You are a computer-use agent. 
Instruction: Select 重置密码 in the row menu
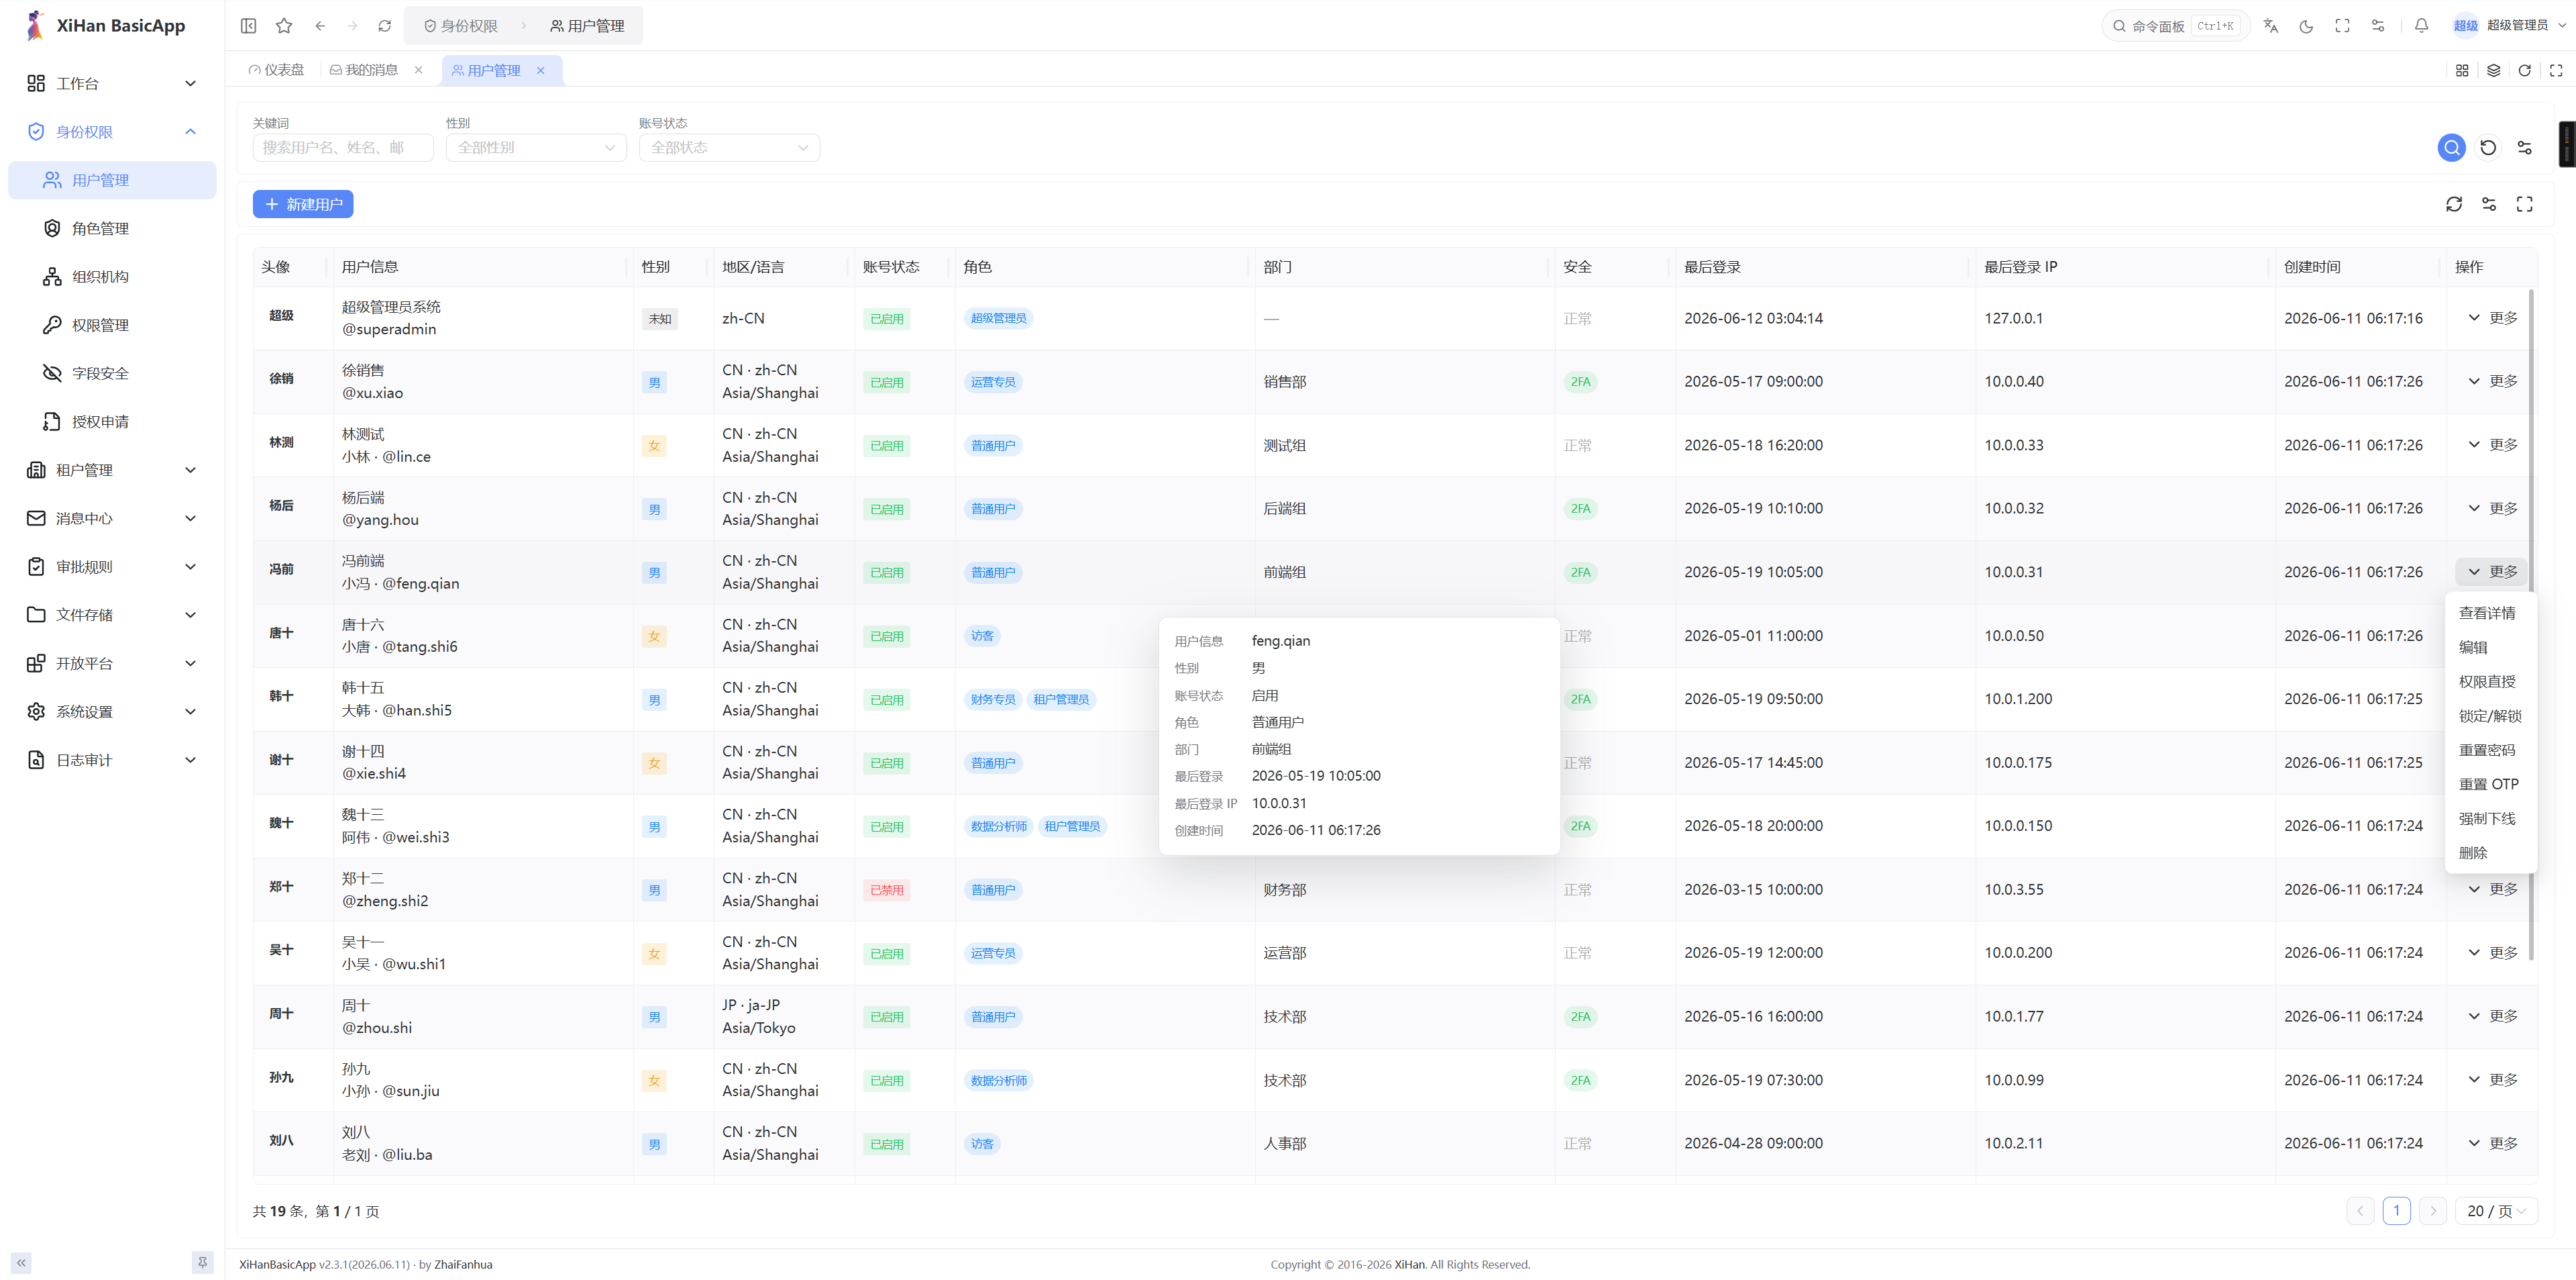pyautogui.click(x=2490, y=750)
